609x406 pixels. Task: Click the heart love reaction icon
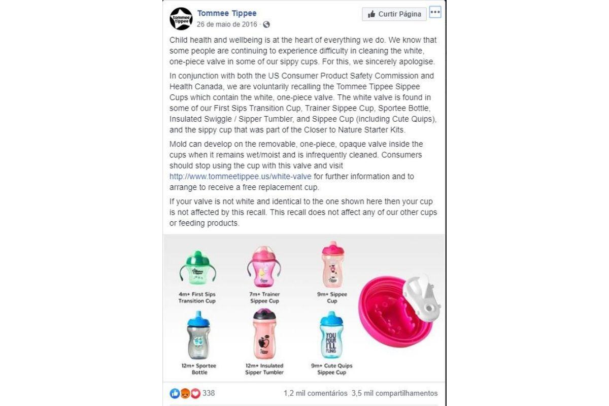tap(195, 393)
